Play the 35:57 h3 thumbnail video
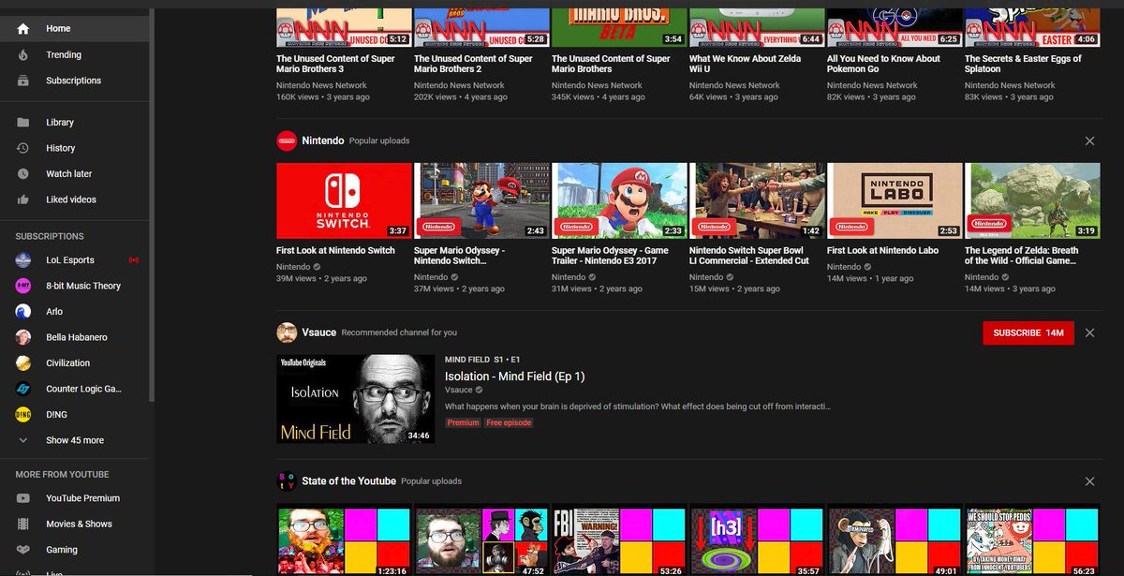The width and height of the screenshot is (1124, 576). point(757,540)
